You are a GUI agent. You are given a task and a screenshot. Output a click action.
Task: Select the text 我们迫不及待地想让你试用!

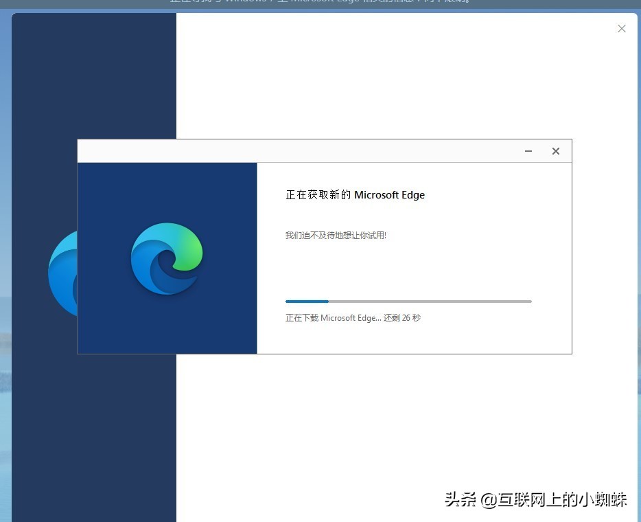[x=335, y=235]
